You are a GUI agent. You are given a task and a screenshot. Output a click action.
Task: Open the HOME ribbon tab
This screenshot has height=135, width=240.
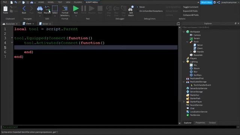(x=41, y=2)
